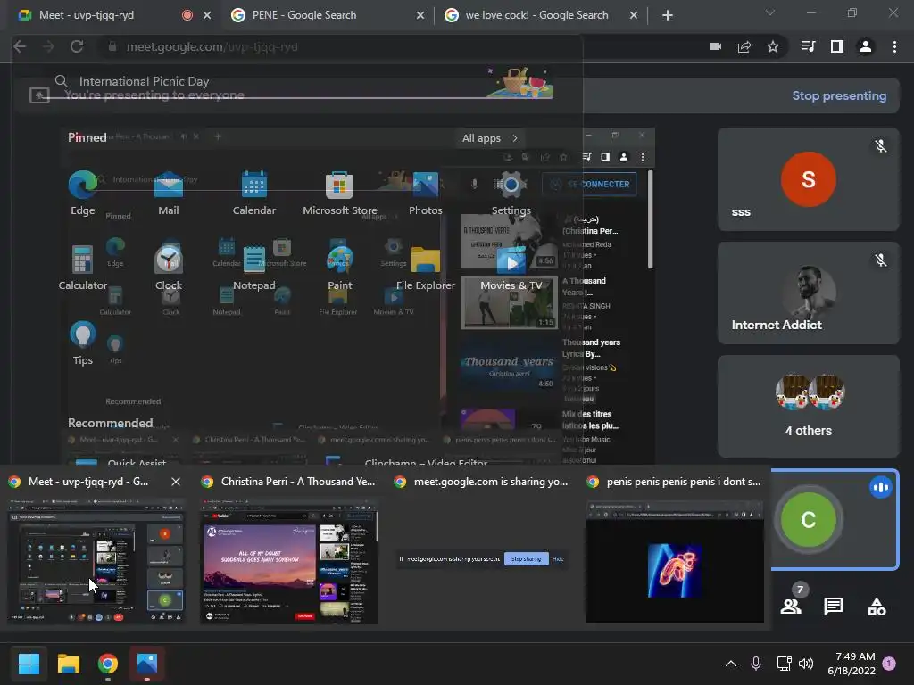Open the clock and date in taskbar
The width and height of the screenshot is (914, 685).
tap(852, 664)
